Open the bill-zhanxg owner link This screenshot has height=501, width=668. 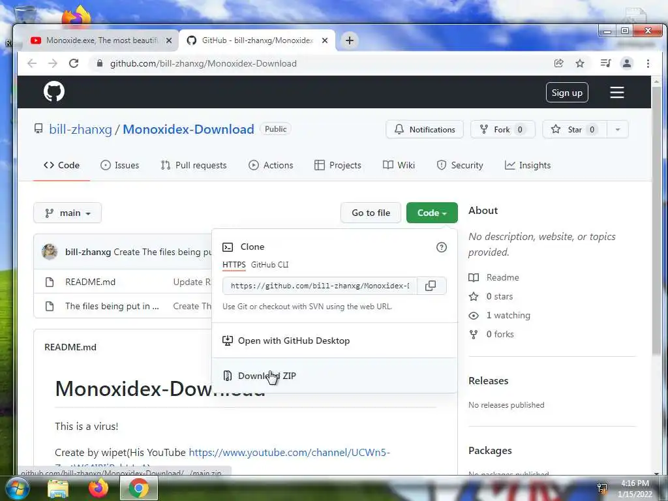click(x=80, y=129)
